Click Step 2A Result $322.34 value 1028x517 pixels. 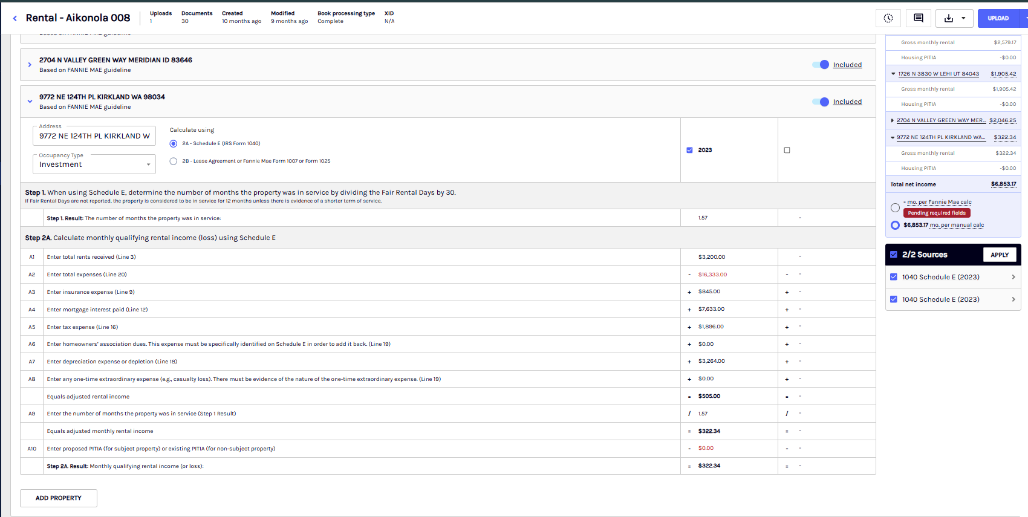click(x=709, y=466)
